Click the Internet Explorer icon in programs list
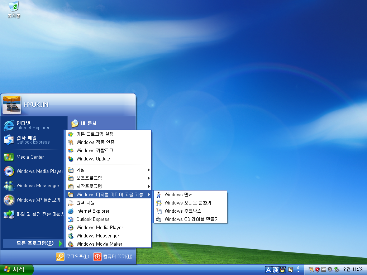Image resolution: width=367 pixels, height=275 pixels. pyautogui.click(x=71, y=211)
